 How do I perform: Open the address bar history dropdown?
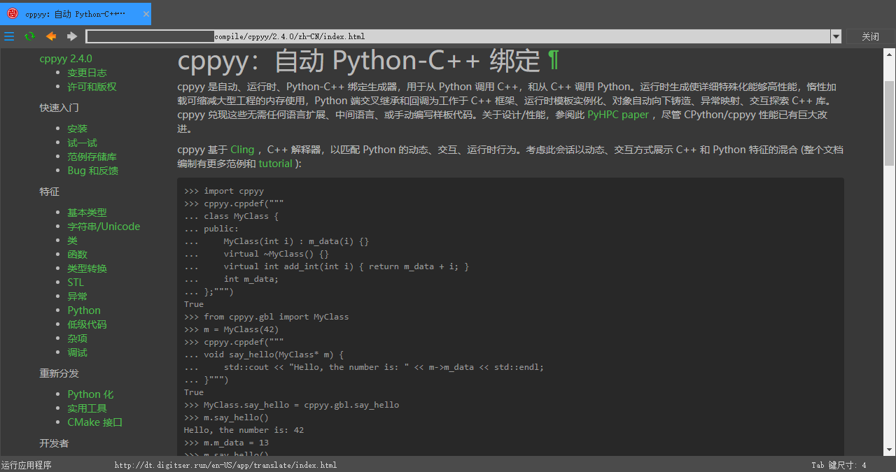(836, 36)
